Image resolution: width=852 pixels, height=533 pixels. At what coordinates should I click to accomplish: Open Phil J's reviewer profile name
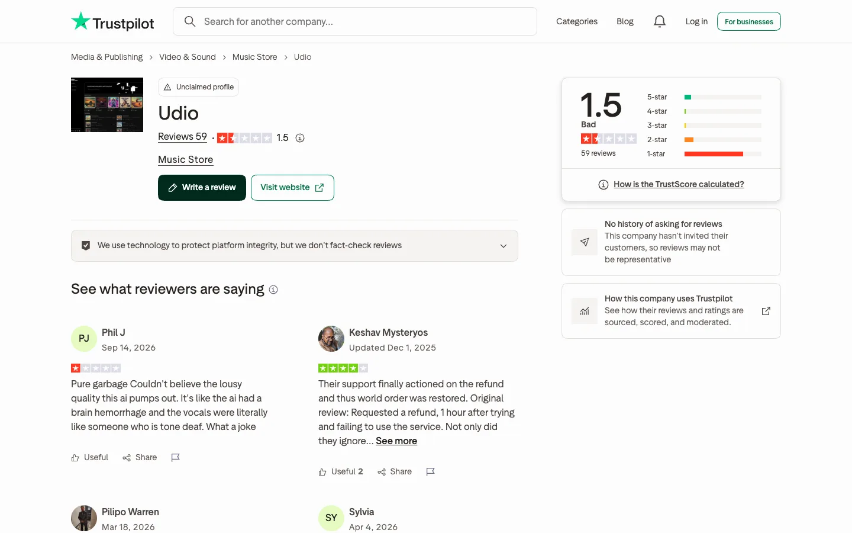tap(114, 333)
